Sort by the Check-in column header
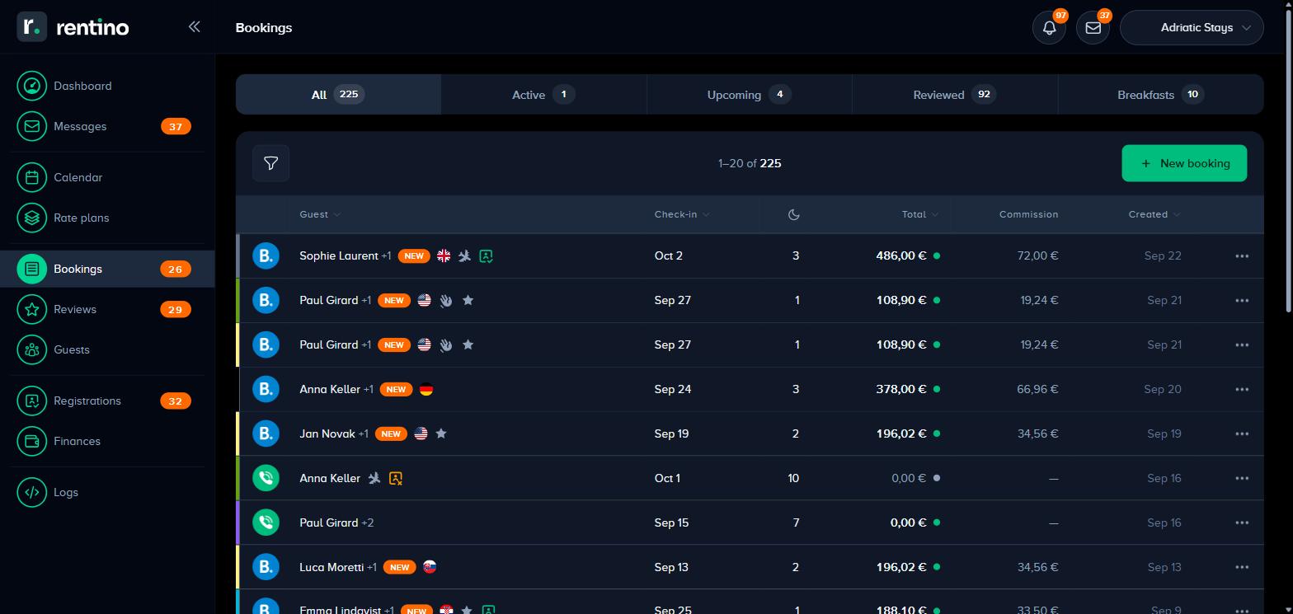This screenshot has height=614, width=1293. coord(682,214)
